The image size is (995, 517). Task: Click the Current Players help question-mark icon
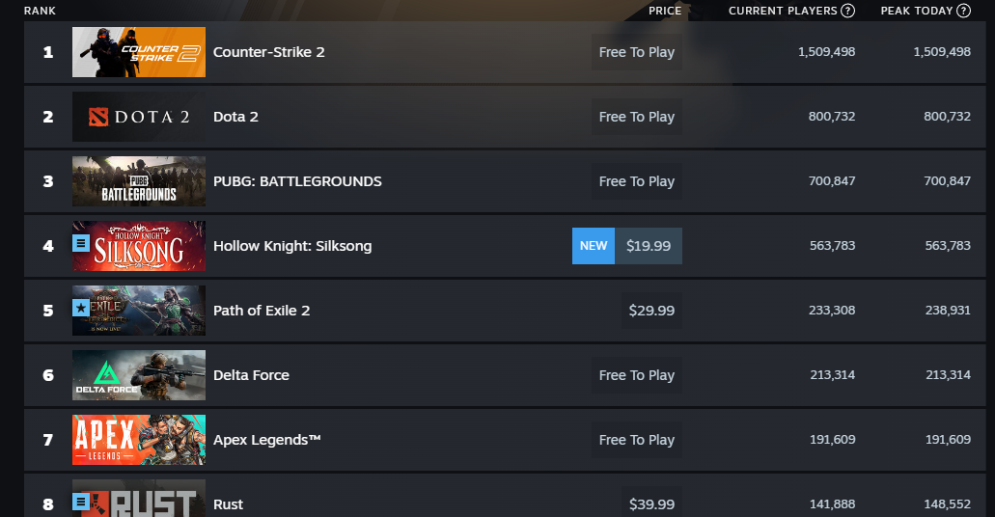[x=847, y=11]
